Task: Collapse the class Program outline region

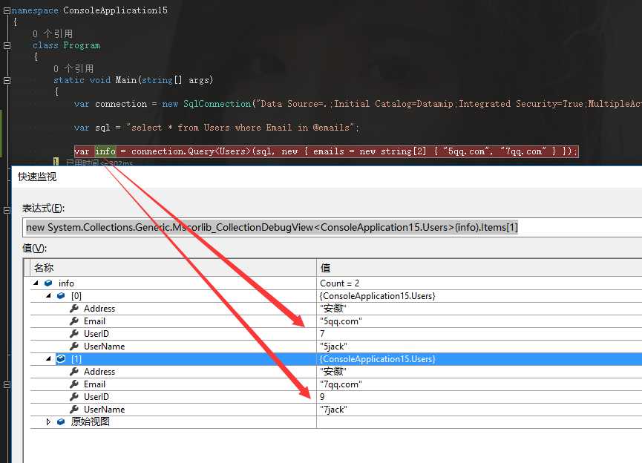Action: 7,45
